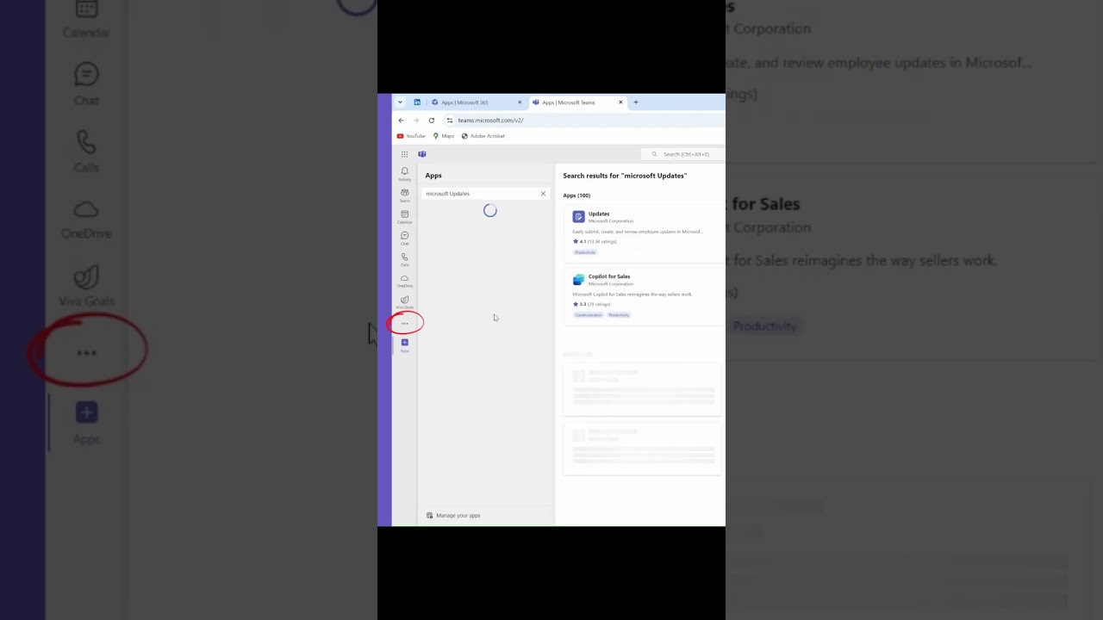Click the Manage your apps icon
Viewport: 1103px width, 620px height.
click(429, 516)
